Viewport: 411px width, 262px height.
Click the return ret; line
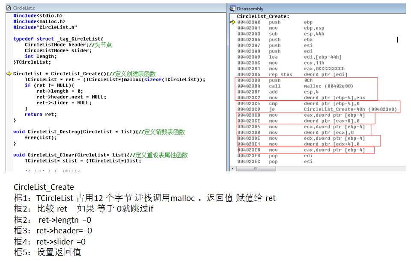(41, 115)
